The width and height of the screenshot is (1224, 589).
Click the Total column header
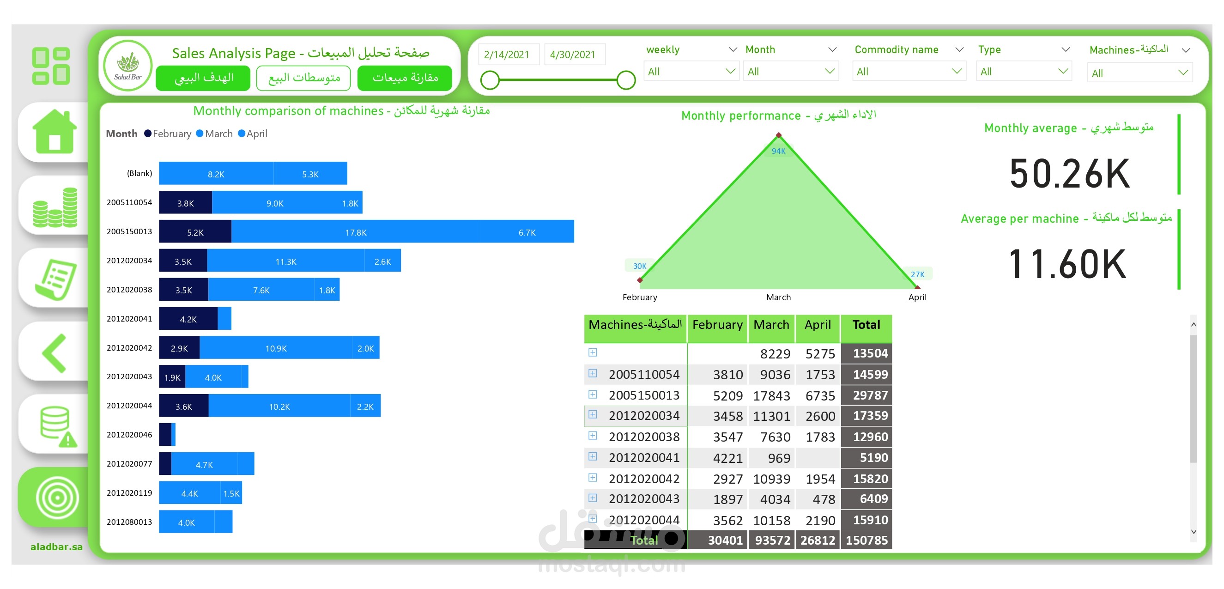865,325
